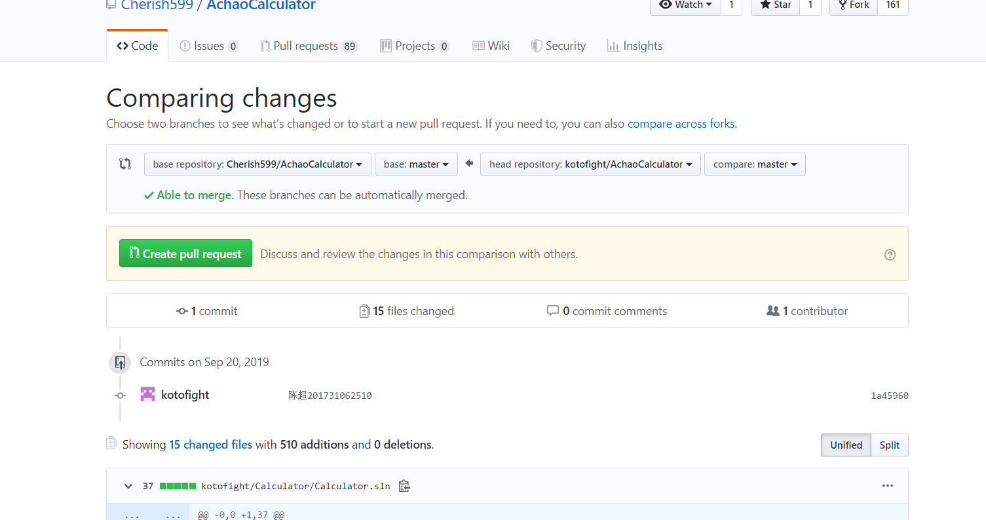The height and width of the screenshot is (520, 986).
Task: Open the 15 files changed summary
Action: pos(407,311)
